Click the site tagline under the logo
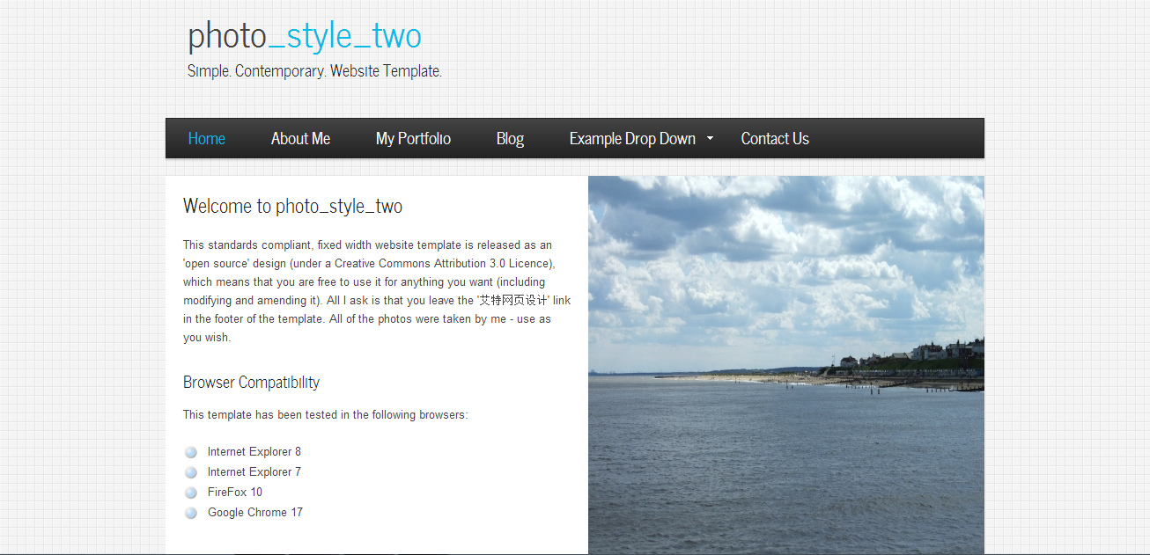Screen dimensions: 1150x555 (314, 71)
